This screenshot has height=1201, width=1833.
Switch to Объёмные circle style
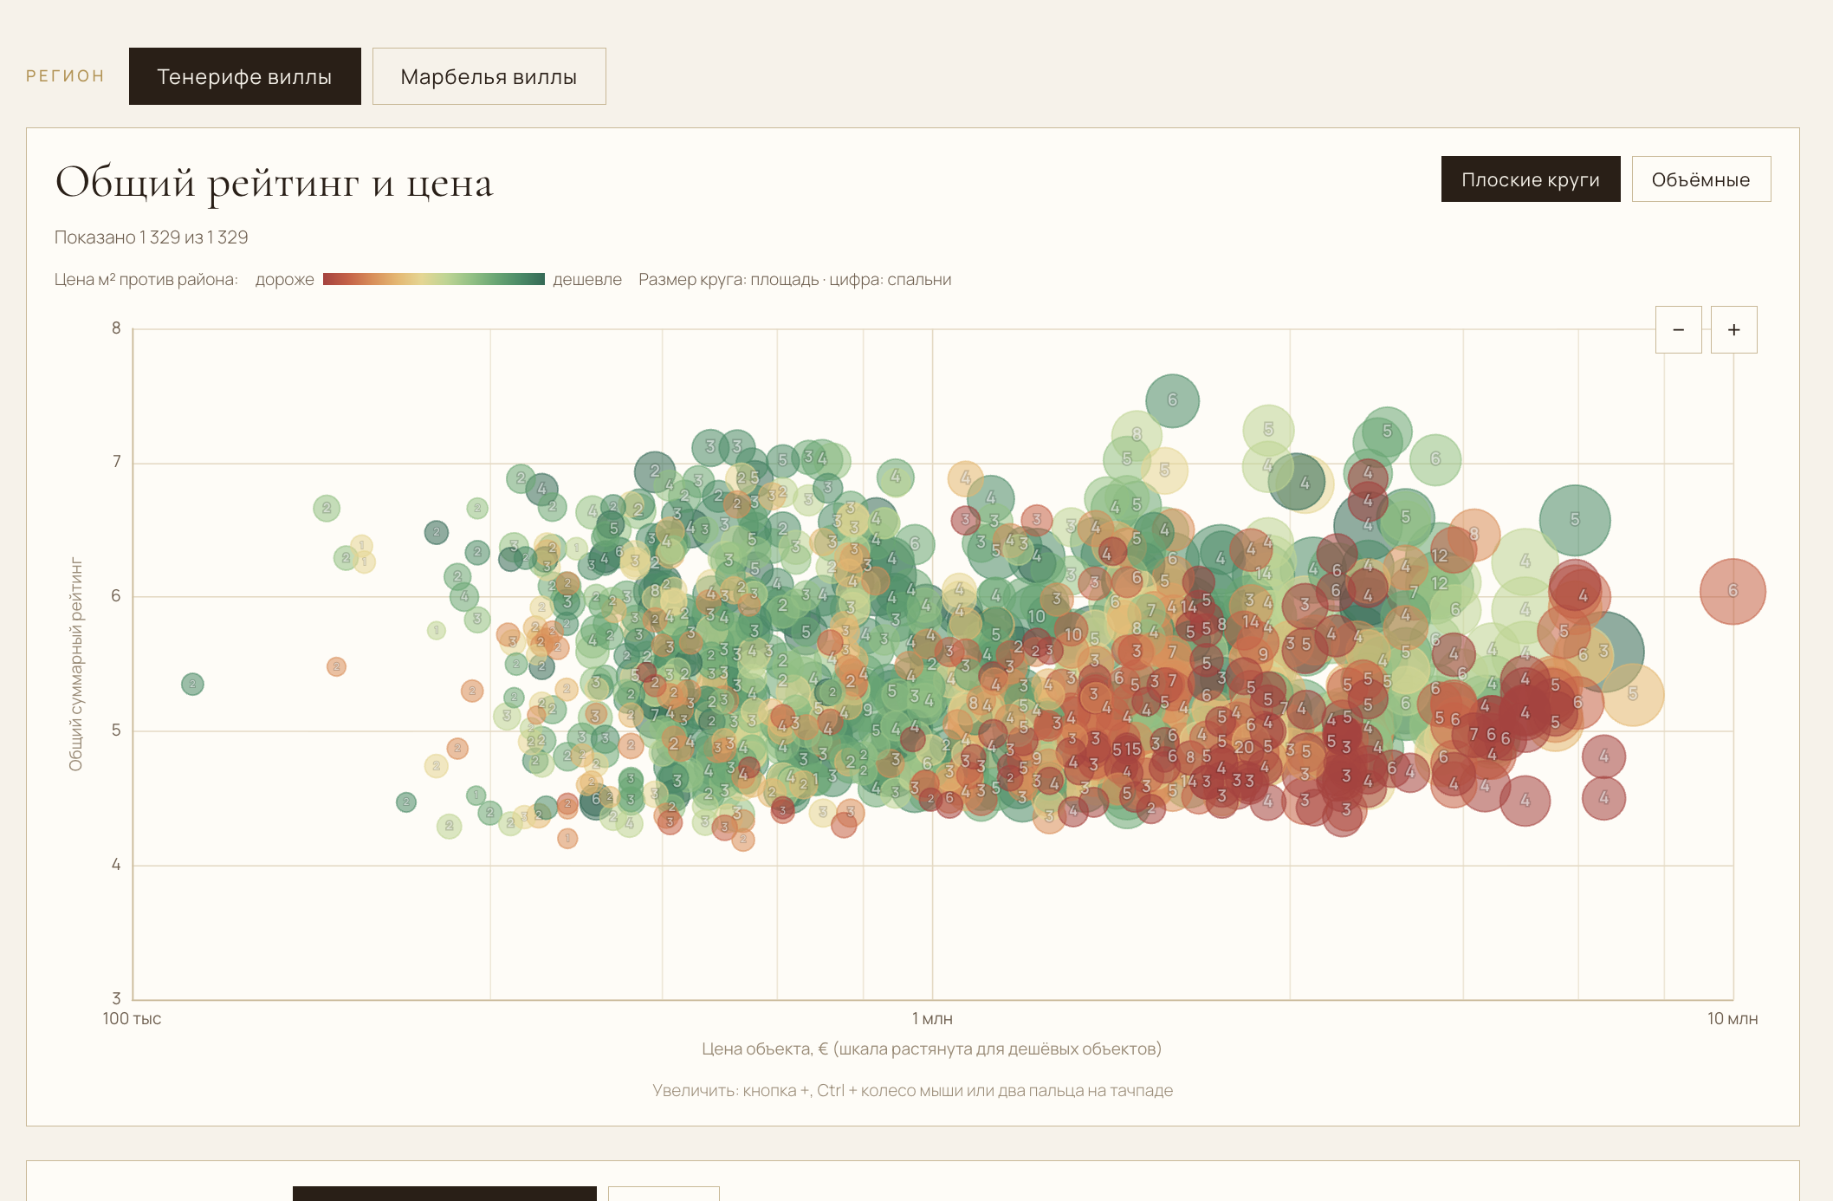click(1700, 179)
